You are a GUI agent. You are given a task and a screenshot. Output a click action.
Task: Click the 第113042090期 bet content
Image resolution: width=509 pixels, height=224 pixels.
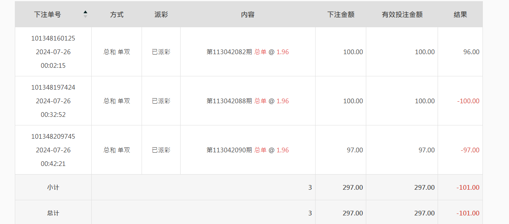click(229, 150)
